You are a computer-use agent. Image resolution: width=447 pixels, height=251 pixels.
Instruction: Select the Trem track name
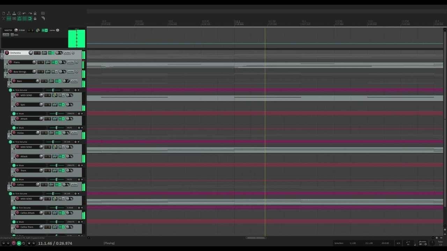[x=23, y=170]
